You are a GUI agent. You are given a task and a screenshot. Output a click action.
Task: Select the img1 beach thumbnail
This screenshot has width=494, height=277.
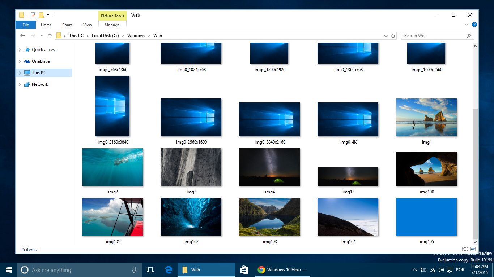(426, 118)
